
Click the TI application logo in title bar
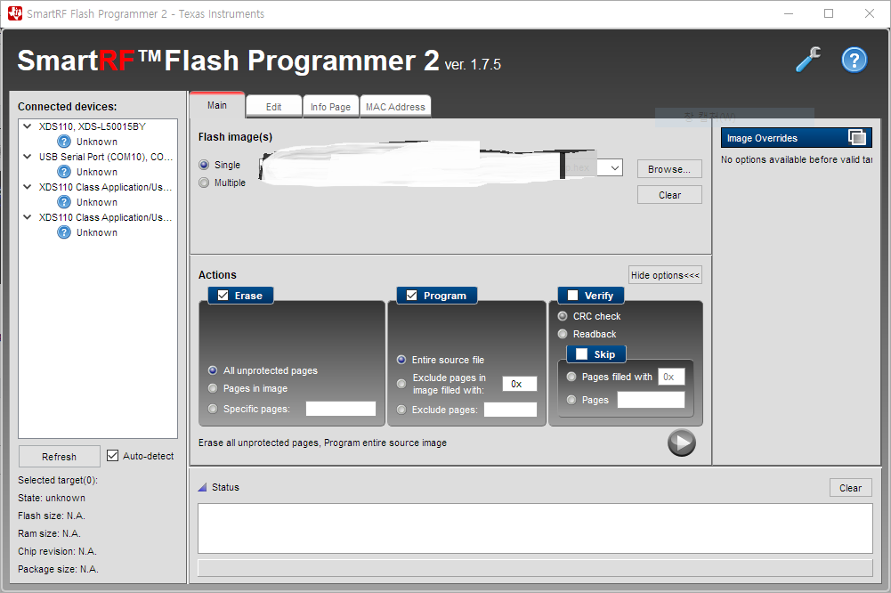tap(15, 13)
